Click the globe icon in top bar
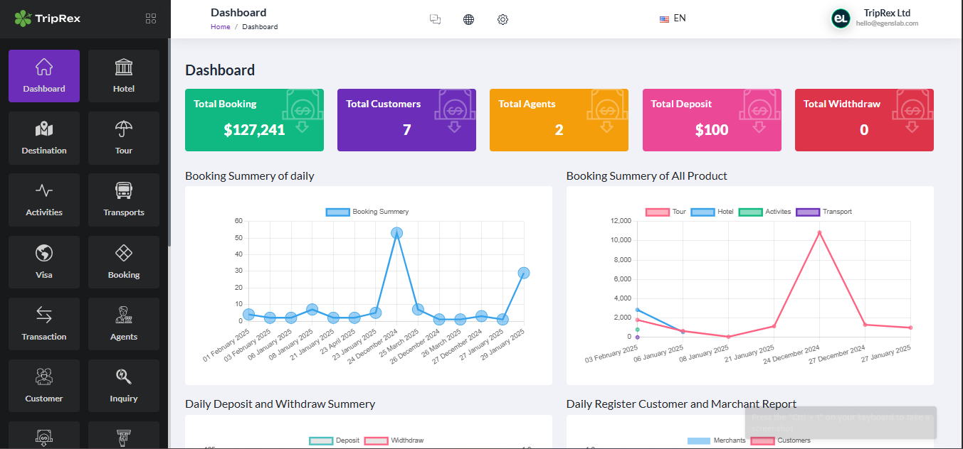Viewport: 963px width, 449px height. click(468, 19)
